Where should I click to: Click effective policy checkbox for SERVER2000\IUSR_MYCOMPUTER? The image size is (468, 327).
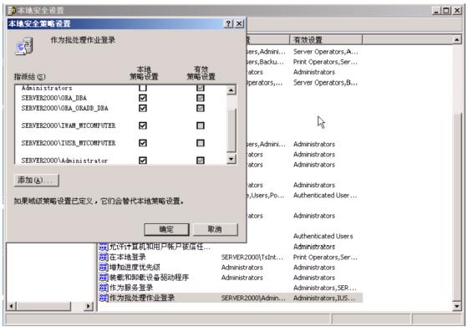201,143
